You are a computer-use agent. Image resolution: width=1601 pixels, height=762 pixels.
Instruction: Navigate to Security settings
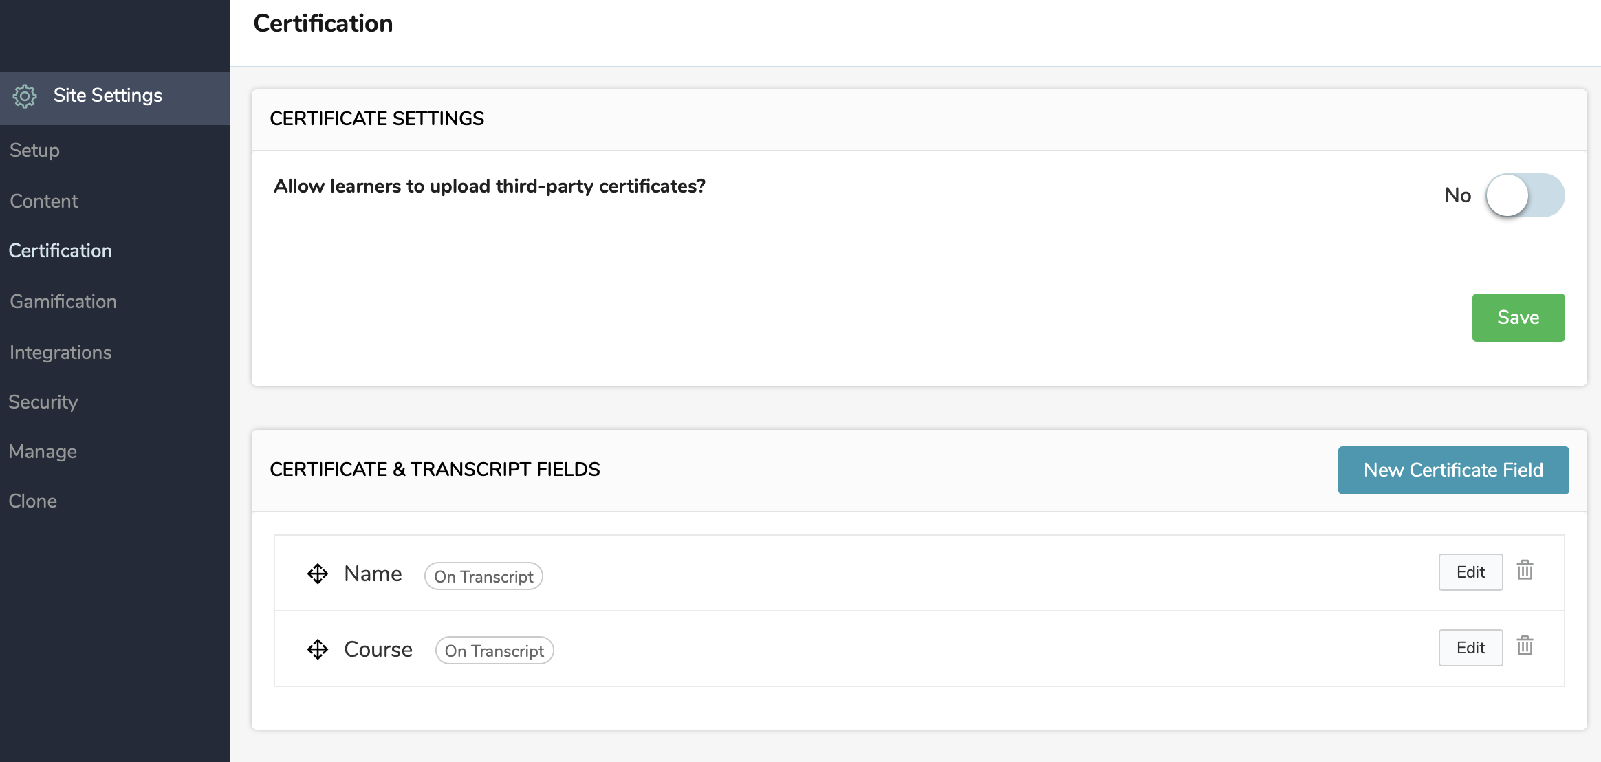coord(43,402)
